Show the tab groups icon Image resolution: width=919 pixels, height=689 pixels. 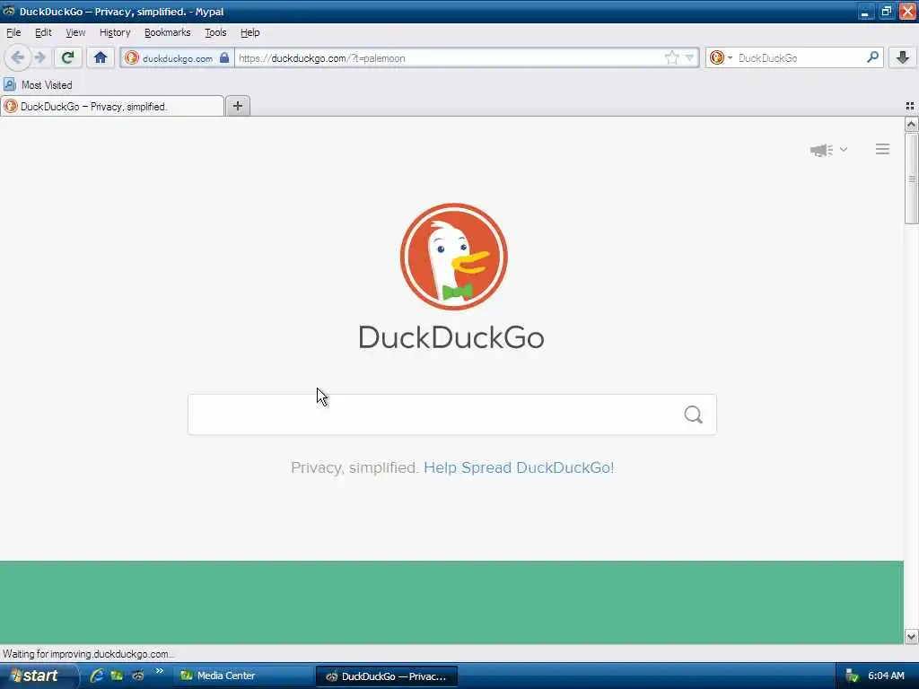[910, 106]
